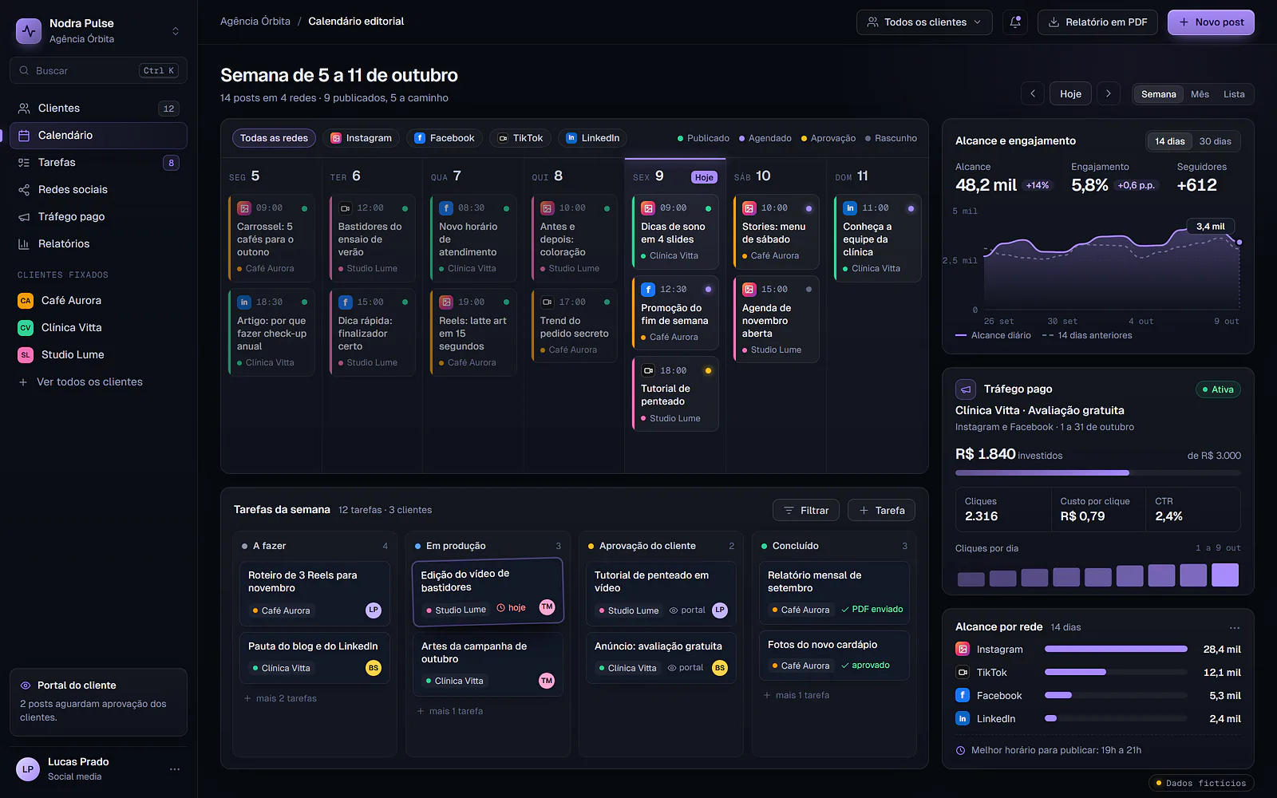Create a Novo post

tap(1211, 22)
